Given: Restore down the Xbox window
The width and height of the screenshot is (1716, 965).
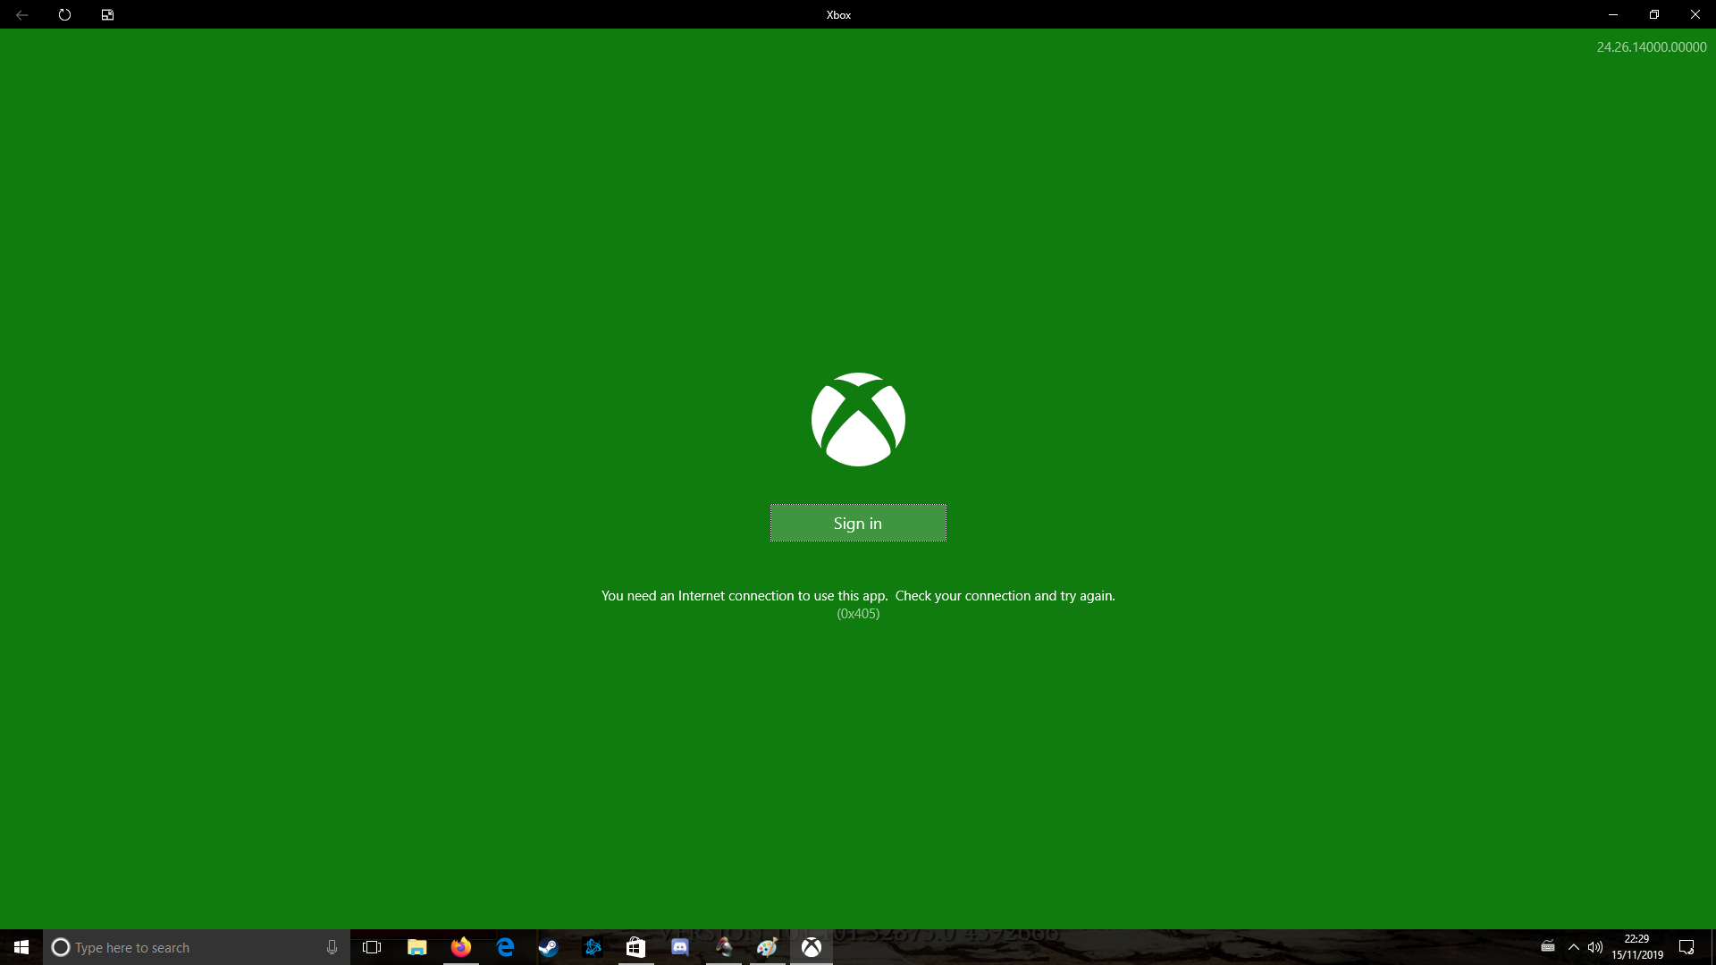Looking at the screenshot, I should tap(1654, 14).
